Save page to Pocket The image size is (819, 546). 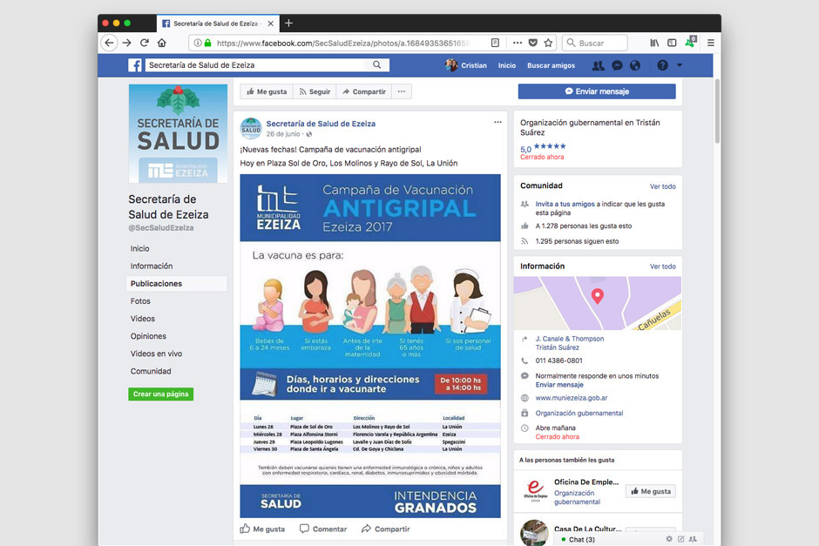tap(532, 43)
